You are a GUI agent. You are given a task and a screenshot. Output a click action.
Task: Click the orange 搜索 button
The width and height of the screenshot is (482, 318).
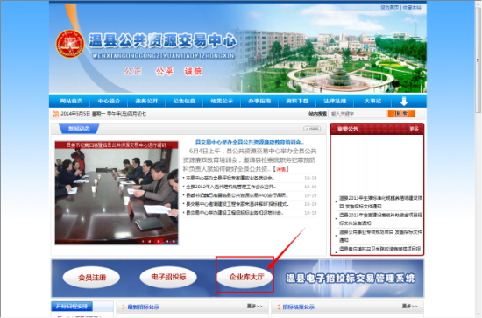click(x=401, y=114)
